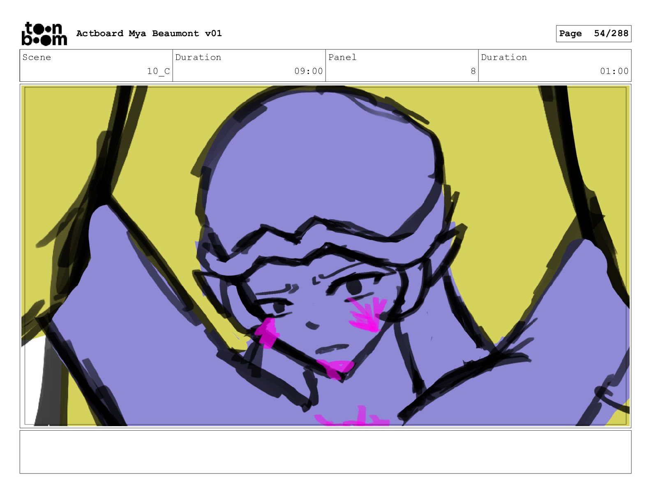The width and height of the screenshot is (651, 503).
Task: Click the page number box 'Page 54/288'
Action: pos(593,34)
